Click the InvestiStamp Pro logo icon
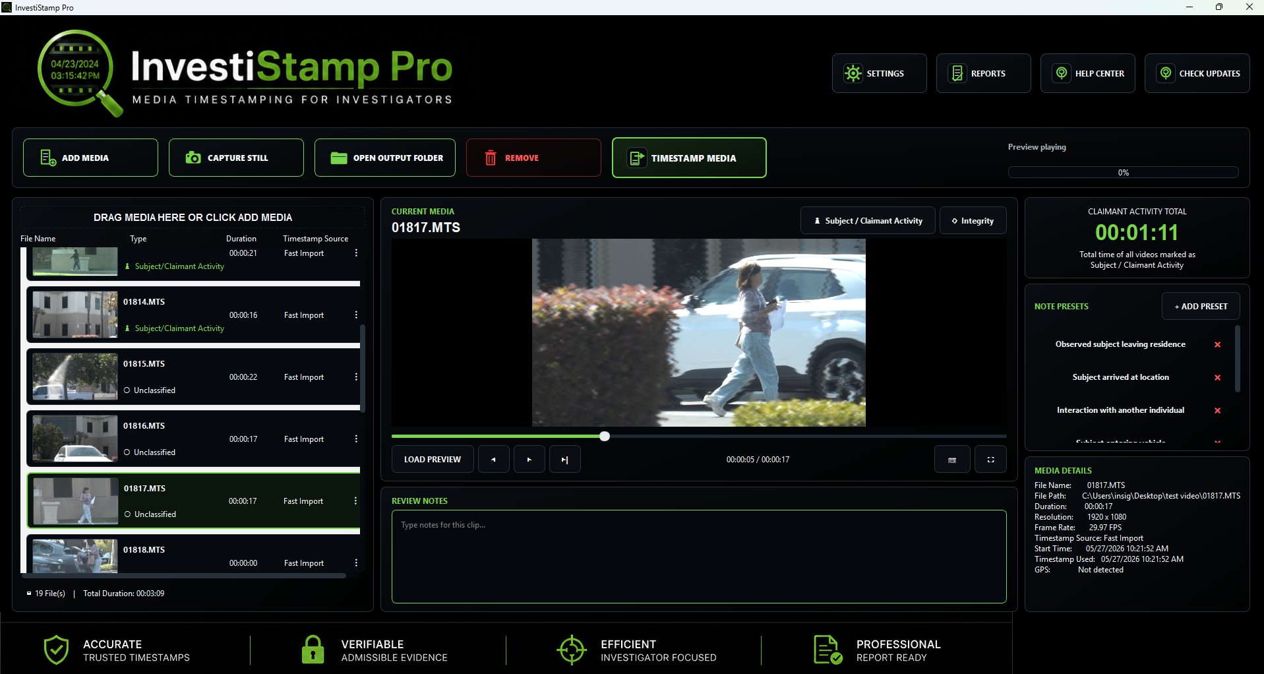Image resolution: width=1264 pixels, height=674 pixels. click(79, 73)
